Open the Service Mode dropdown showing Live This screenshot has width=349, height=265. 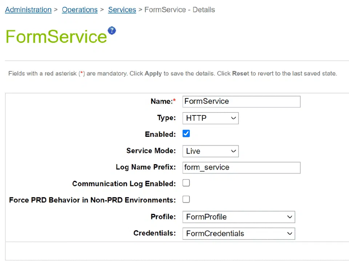click(210, 151)
